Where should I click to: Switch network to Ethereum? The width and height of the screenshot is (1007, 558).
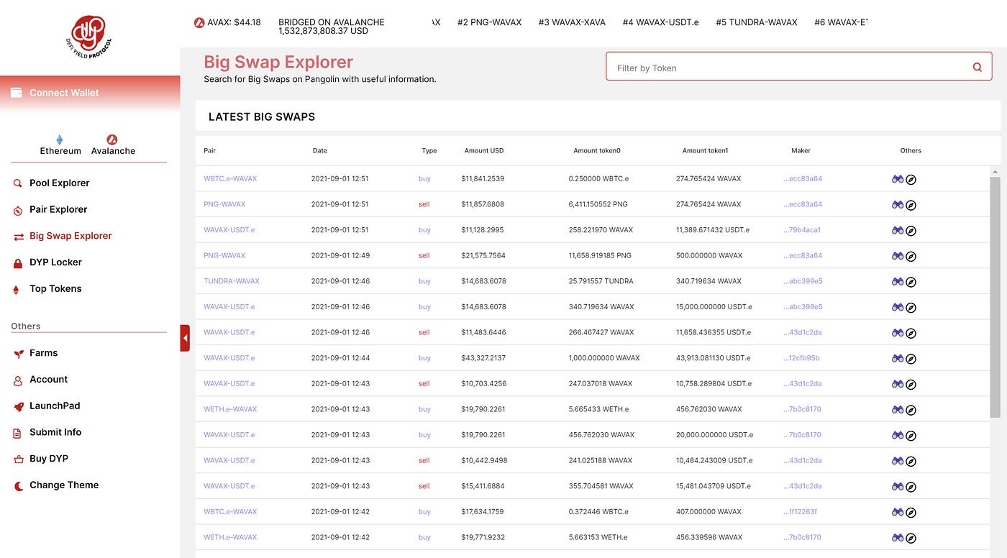pyautogui.click(x=60, y=145)
